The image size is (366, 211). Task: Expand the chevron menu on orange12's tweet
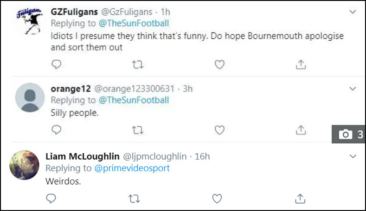(353, 88)
